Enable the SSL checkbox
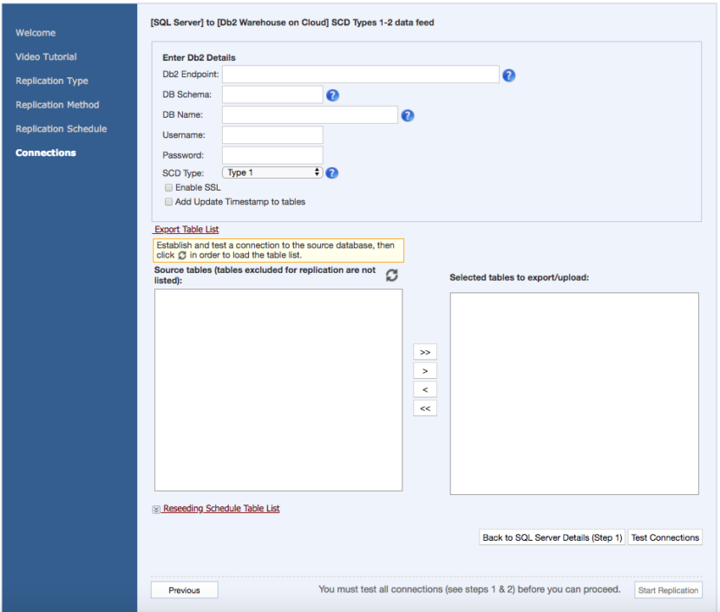720x612 pixels. [168, 187]
